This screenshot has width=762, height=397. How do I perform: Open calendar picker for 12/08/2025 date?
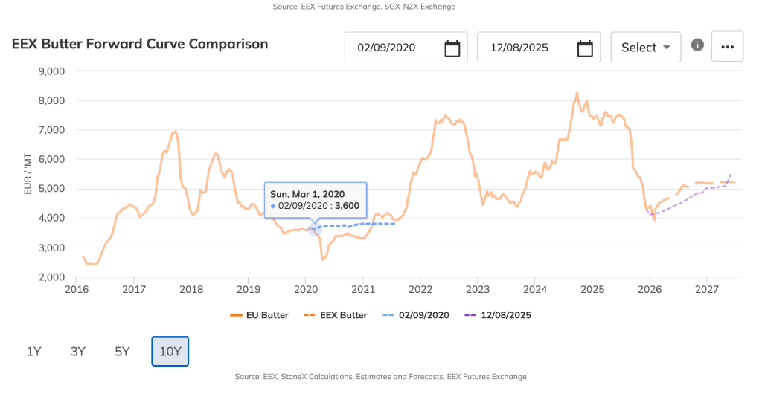(x=585, y=48)
